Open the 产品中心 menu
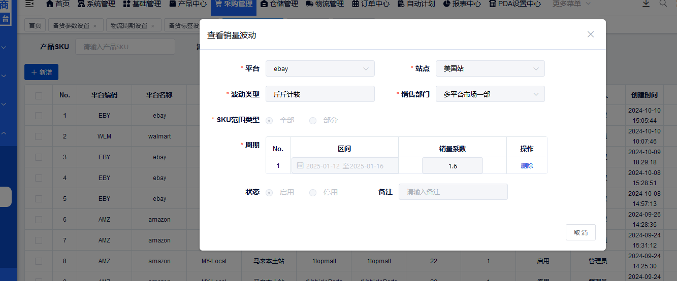Viewport: 677px width, 281px height. point(188,4)
